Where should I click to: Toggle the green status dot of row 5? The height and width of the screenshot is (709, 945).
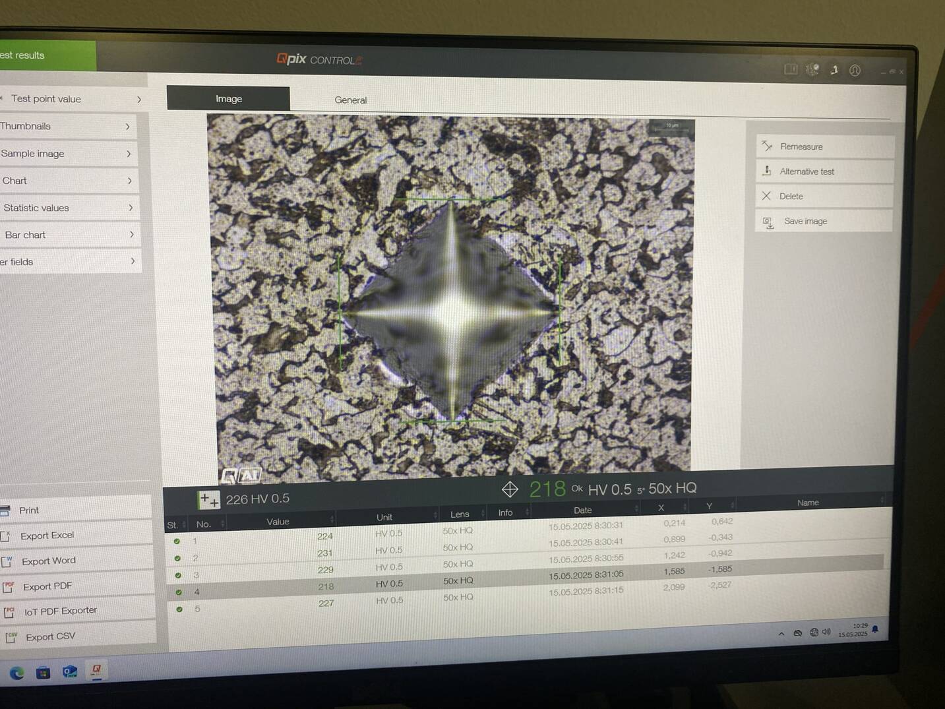[x=179, y=609]
